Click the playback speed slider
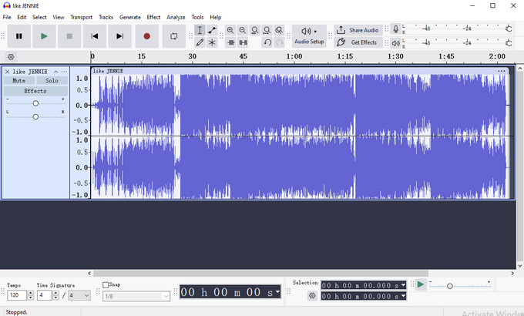The width and height of the screenshot is (524, 316). (x=460, y=286)
